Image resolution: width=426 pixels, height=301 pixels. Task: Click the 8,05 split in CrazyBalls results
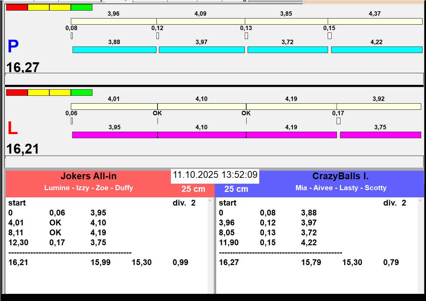[x=227, y=233]
